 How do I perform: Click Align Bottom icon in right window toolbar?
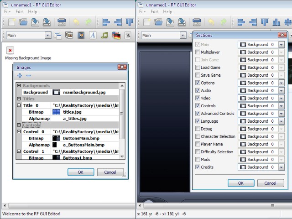[276, 22]
